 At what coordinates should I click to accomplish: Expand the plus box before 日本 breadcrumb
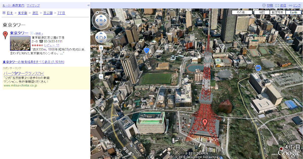tap(4, 13)
